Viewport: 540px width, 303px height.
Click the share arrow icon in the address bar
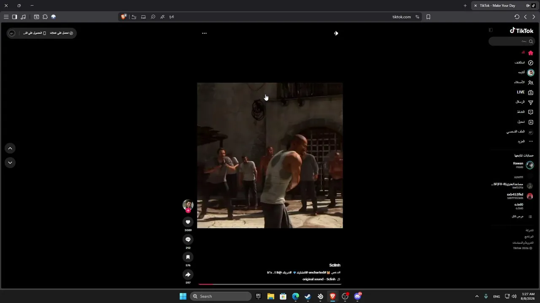[134, 17]
